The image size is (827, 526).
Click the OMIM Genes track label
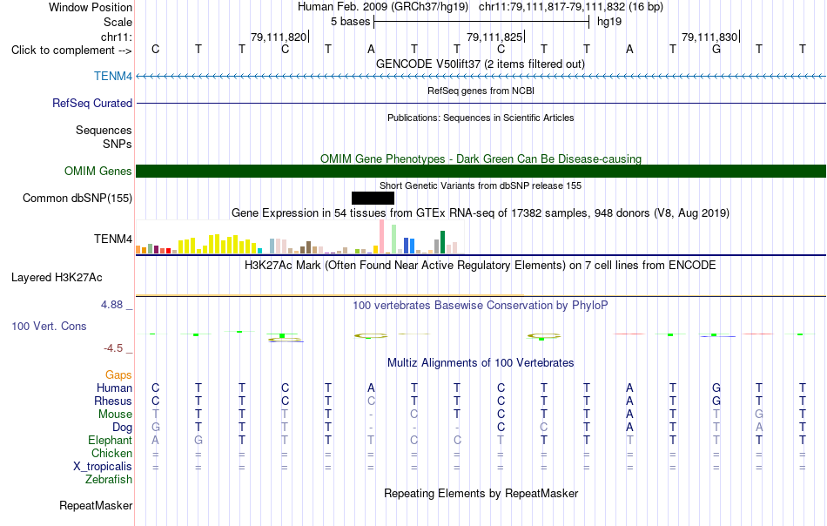[x=98, y=171]
